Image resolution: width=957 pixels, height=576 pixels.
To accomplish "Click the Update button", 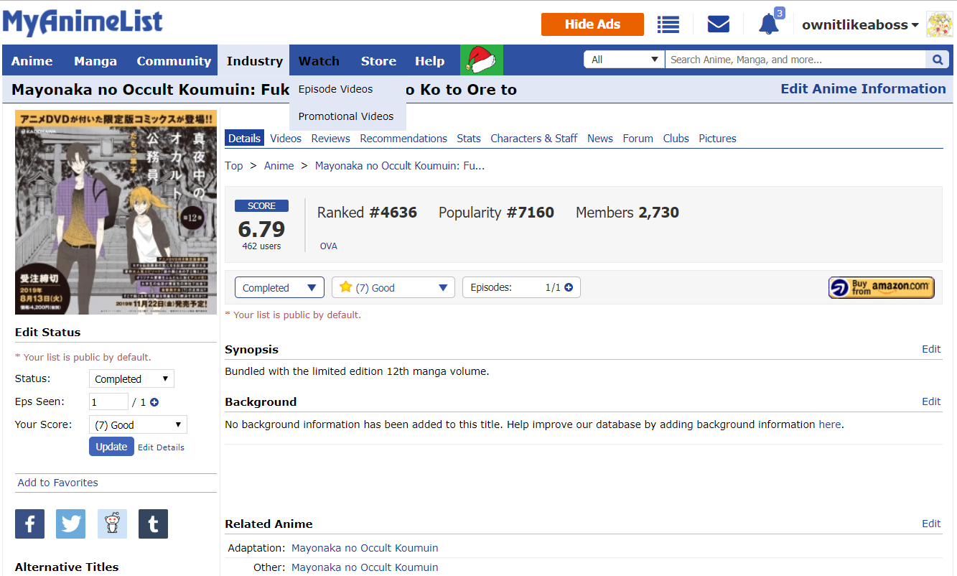I will tap(111, 447).
